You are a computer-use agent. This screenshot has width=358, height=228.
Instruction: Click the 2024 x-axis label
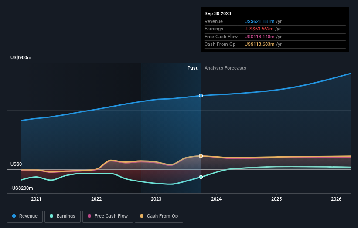(216, 199)
